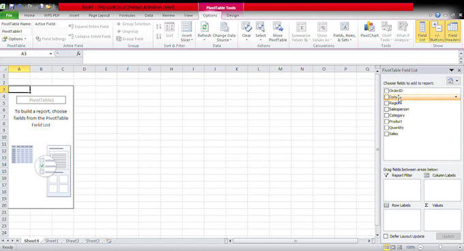Image resolution: width=464 pixels, height=251 pixels.
Task: Check the OrderID field checkbox
Action: tap(386, 91)
